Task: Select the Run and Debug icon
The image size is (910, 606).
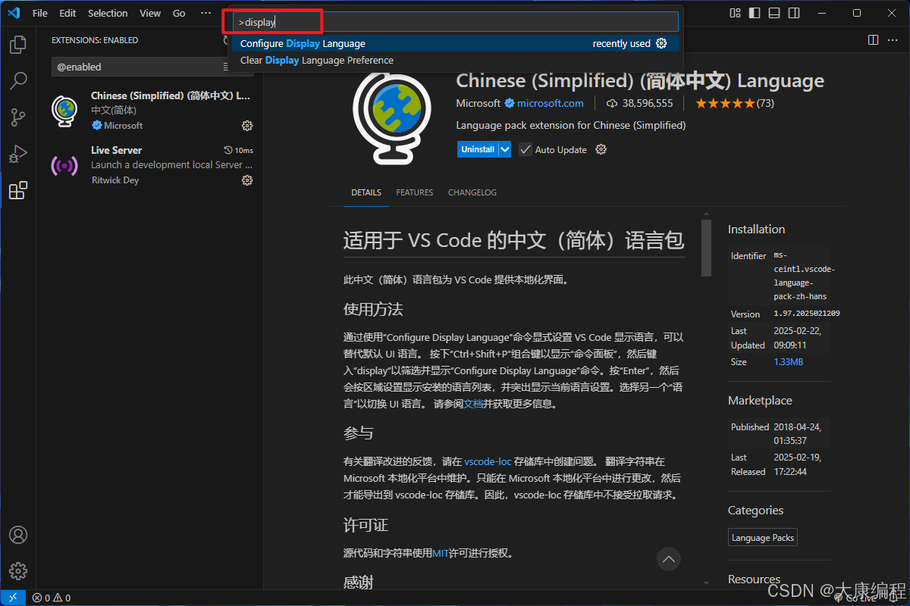Action: [x=17, y=154]
